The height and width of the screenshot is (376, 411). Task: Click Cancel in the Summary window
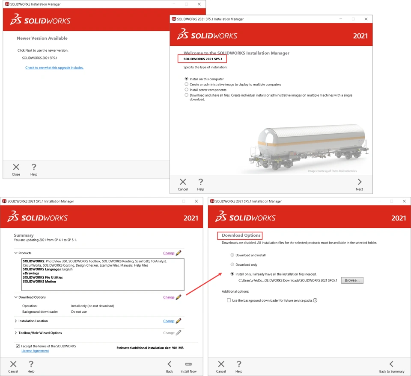tap(13, 367)
